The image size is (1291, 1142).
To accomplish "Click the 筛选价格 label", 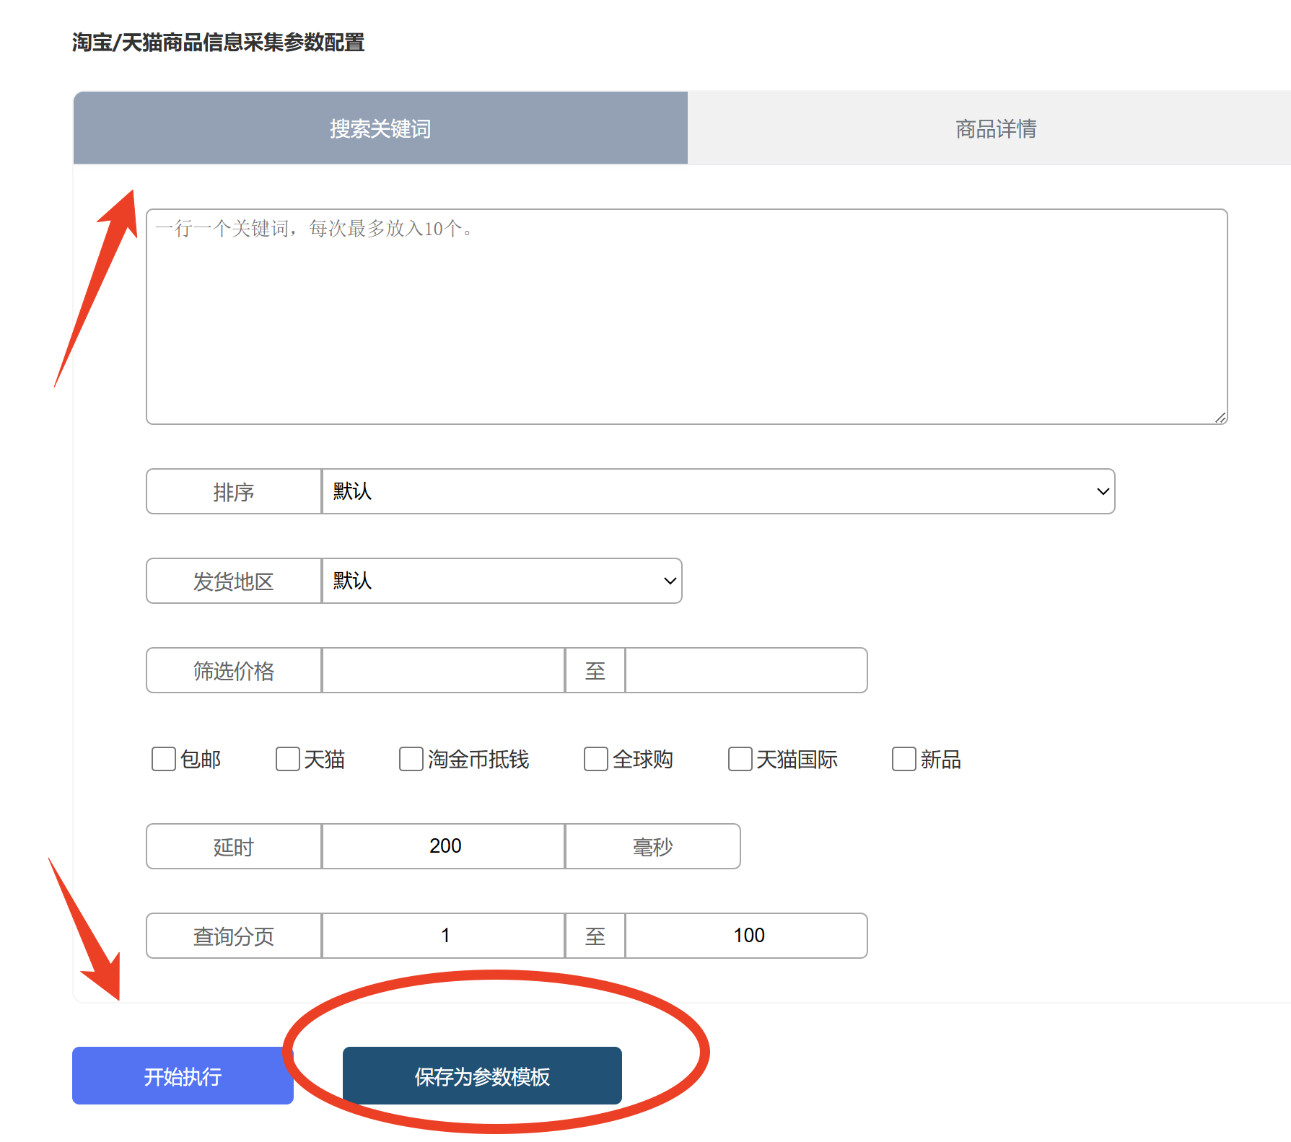I will pyautogui.click(x=234, y=670).
